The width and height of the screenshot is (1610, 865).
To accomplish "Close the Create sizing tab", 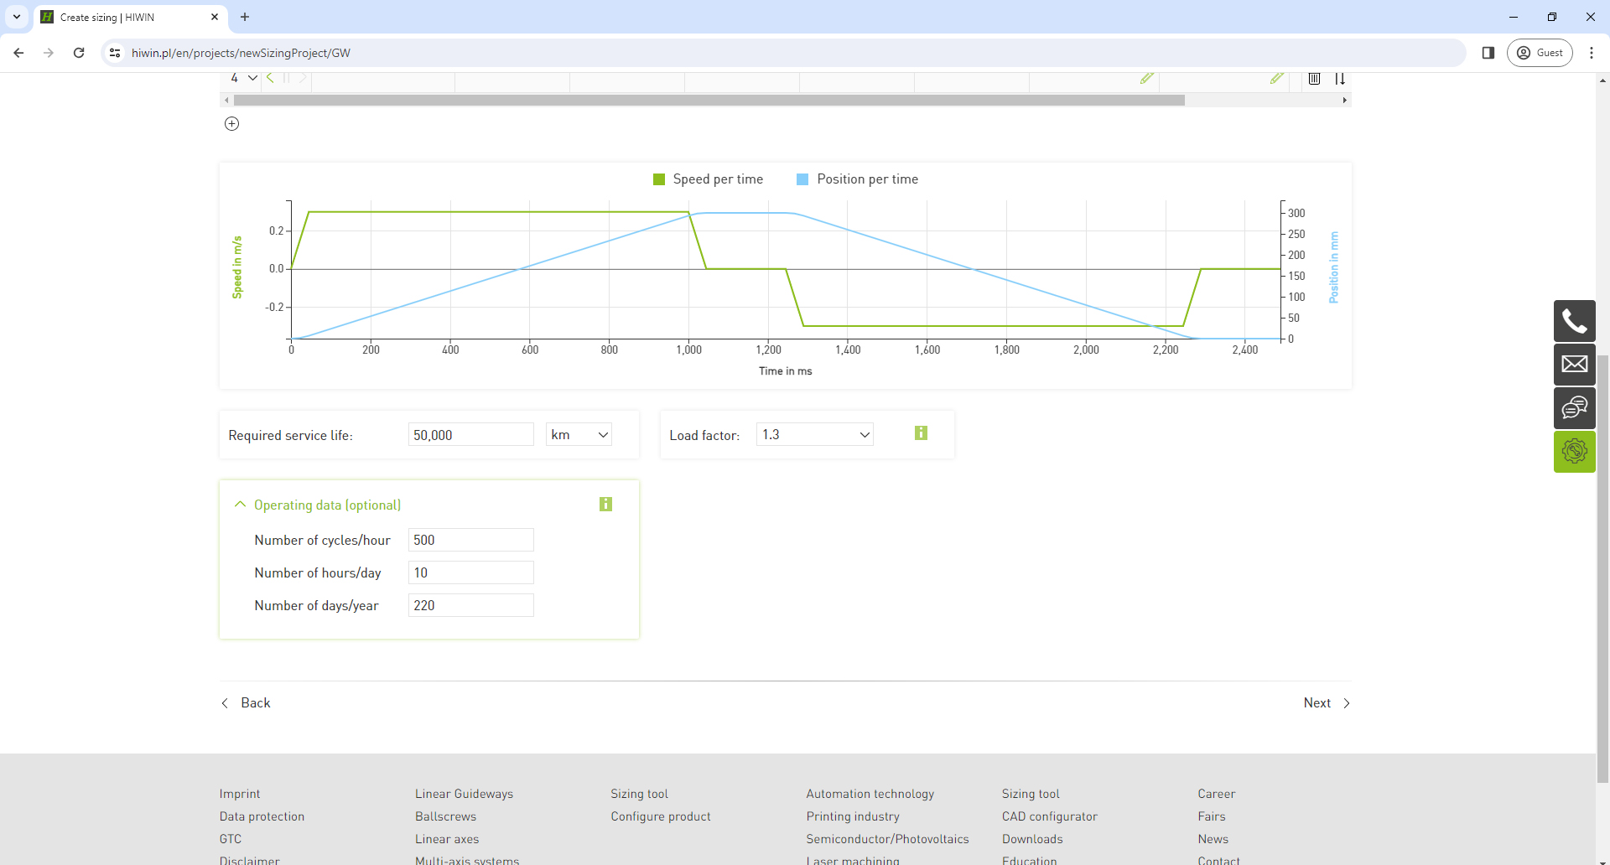I will pyautogui.click(x=215, y=17).
